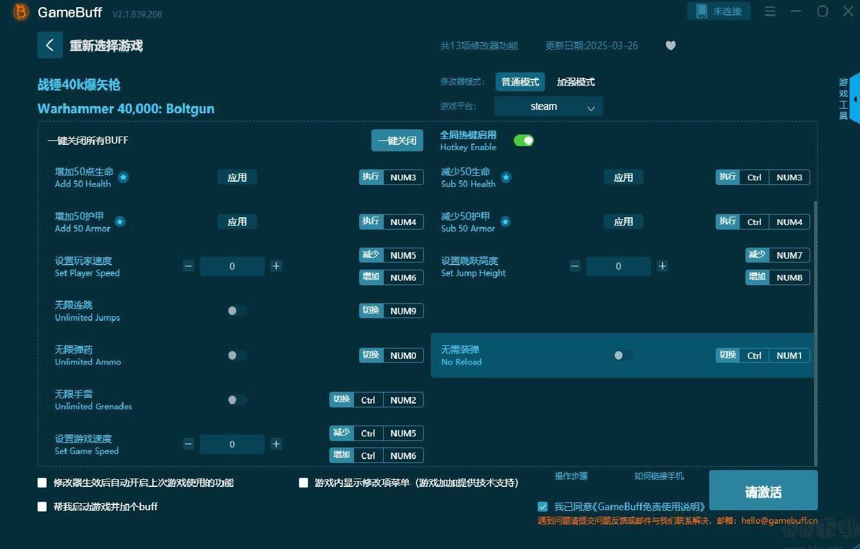
Task: Increase Game Speed with plus button
Action: [276, 444]
